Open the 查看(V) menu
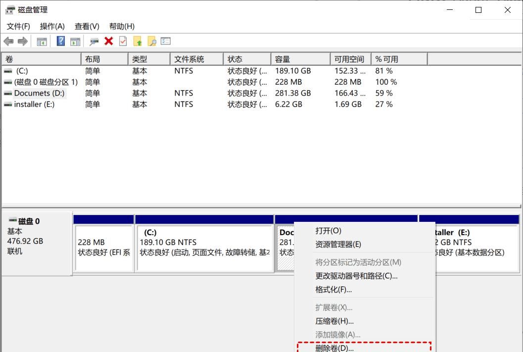The width and height of the screenshot is (523, 352). [87, 26]
